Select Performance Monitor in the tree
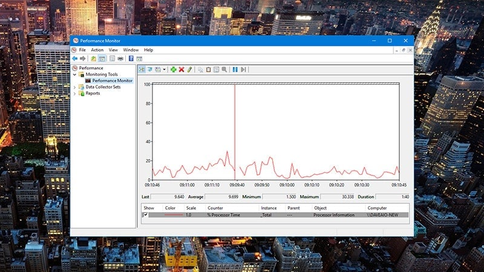The height and width of the screenshot is (272, 484). [112, 80]
